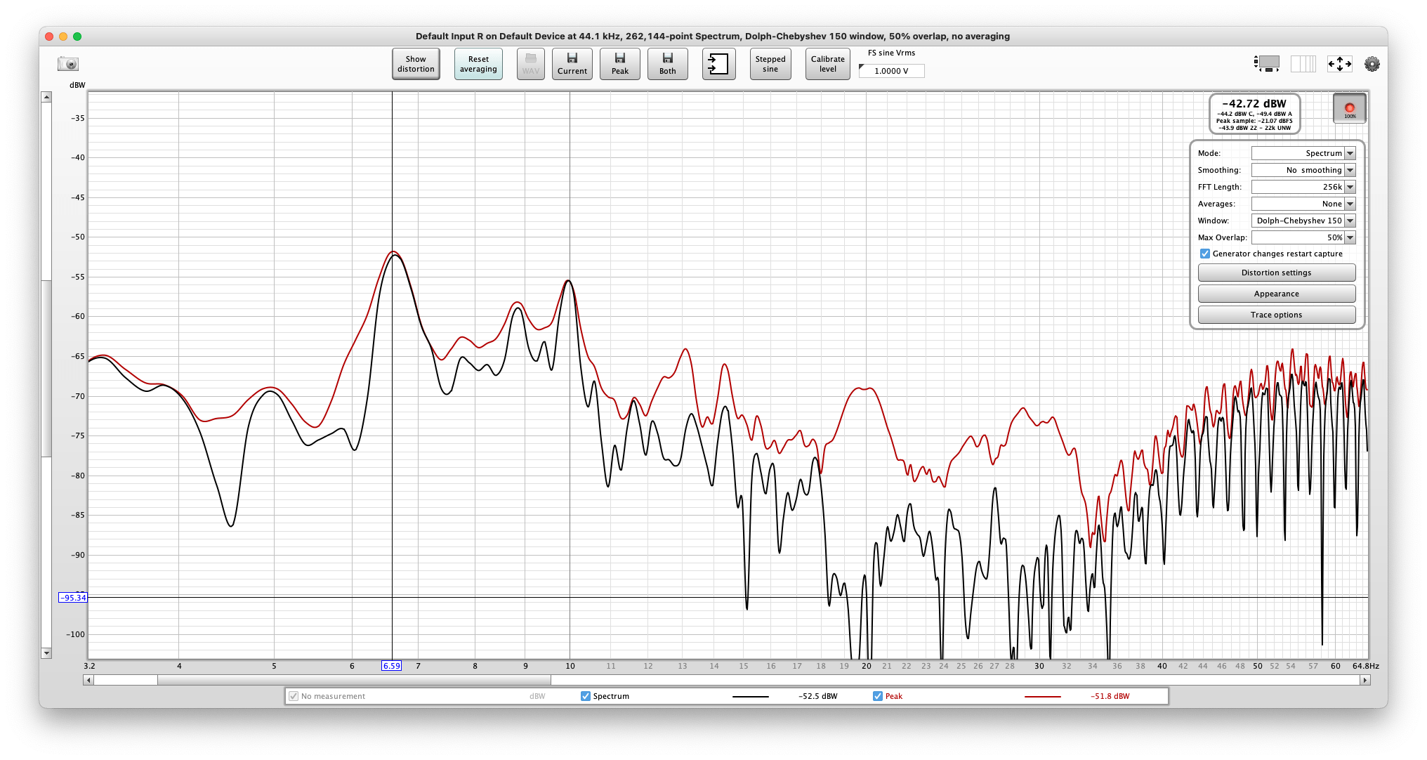Click the black Spectrum trace line sample

coord(750,697)
